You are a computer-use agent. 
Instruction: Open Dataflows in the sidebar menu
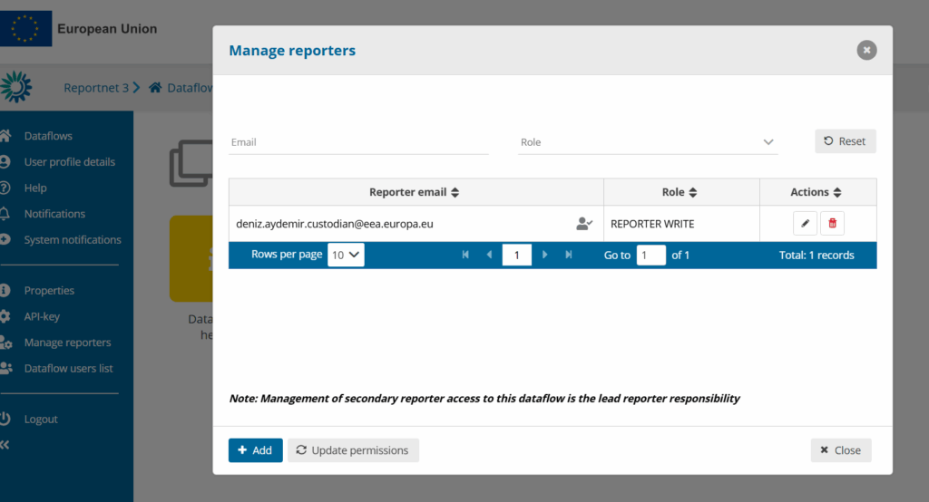48,136
